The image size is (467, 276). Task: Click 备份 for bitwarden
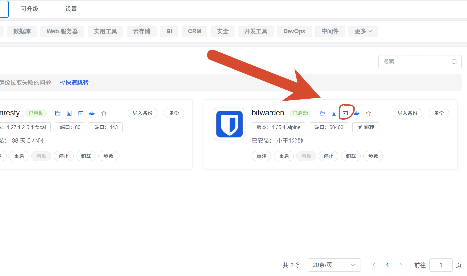pos(439,113)
